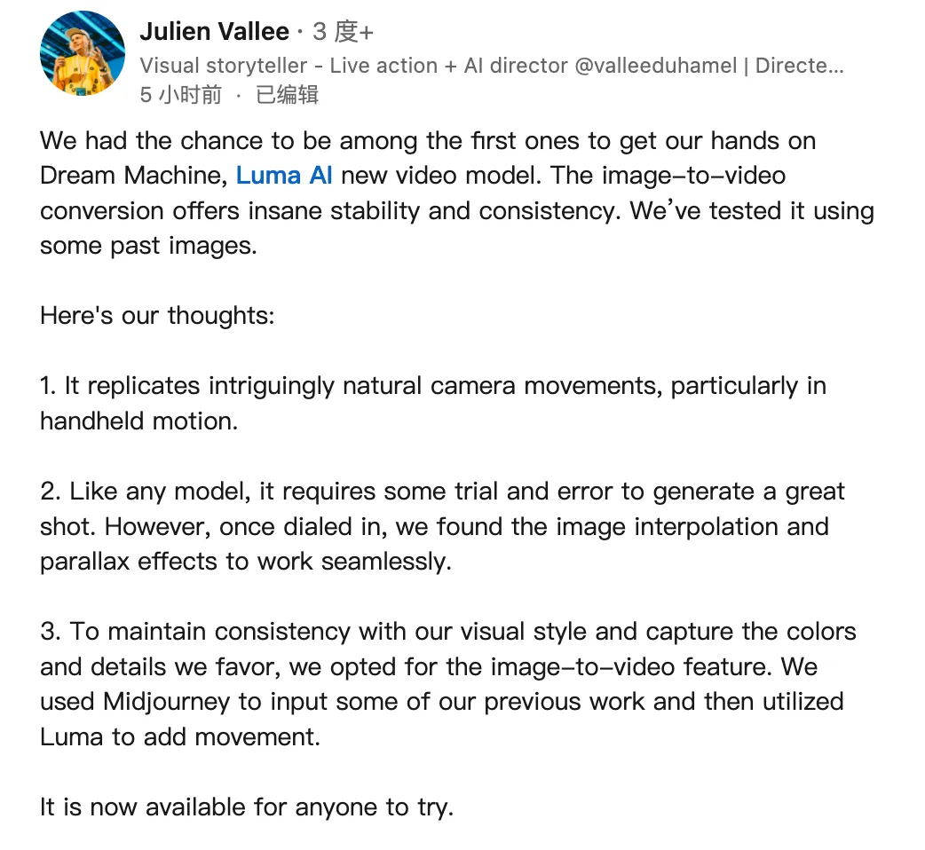The width and height of the screenshot is (925, 850).
Task: Click the words handheld motion
Action: point(138,421)
